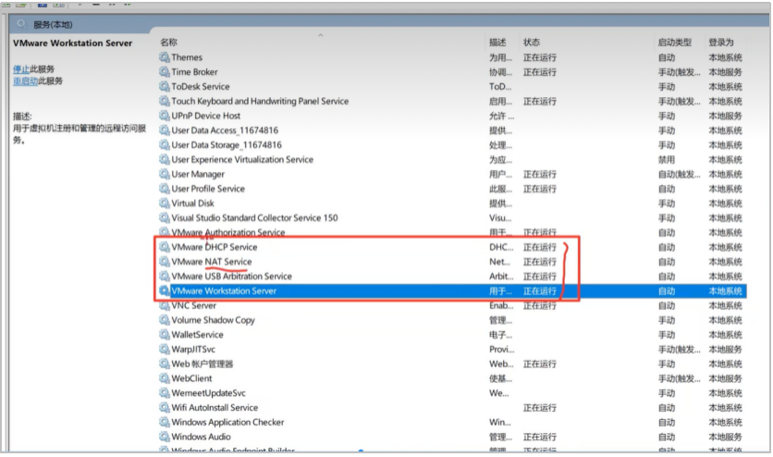Click the gear icon beside VMware NAT Service
773x457 pixels.
[165, 262]
